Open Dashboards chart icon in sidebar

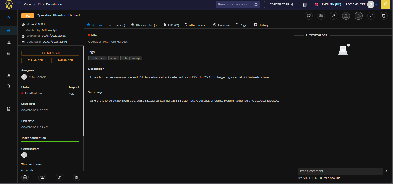tap(9, 75)
